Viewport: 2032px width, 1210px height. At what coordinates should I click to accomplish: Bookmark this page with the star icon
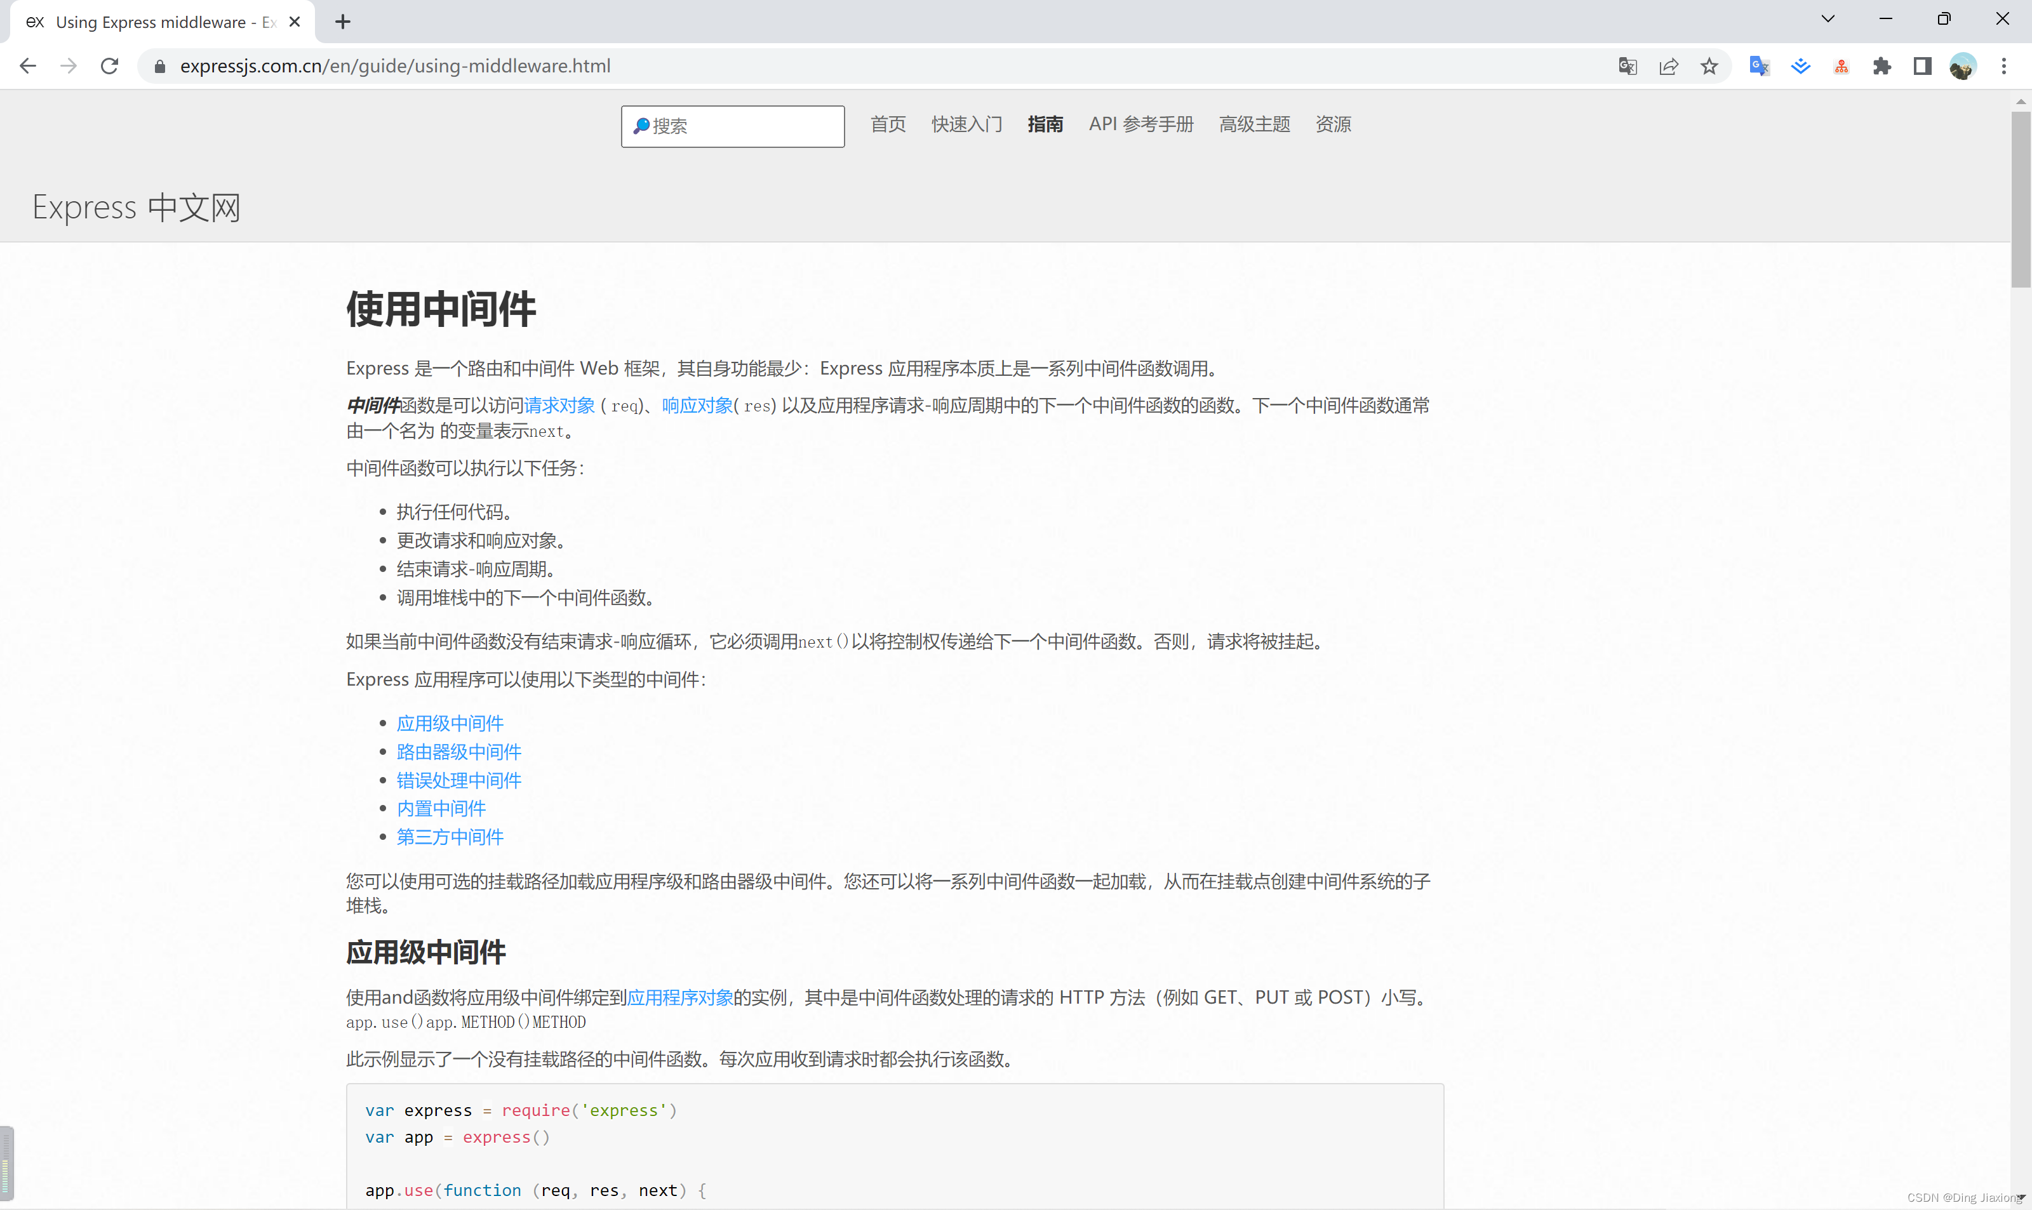click(1709, 66)
